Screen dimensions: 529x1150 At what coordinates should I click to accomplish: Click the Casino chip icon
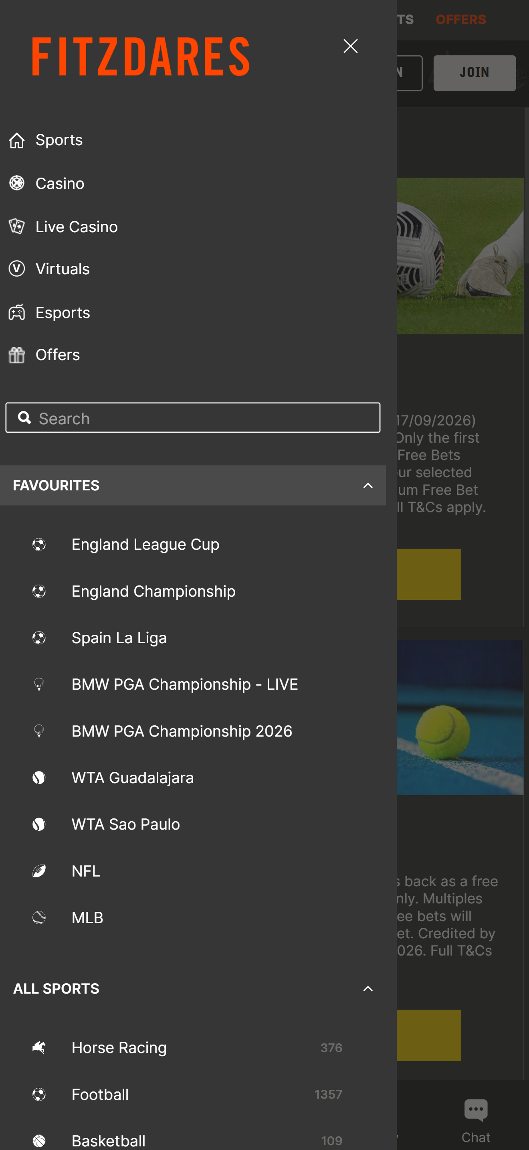17,183
